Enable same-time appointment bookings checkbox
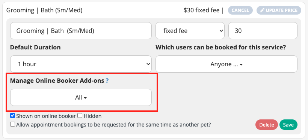The height and width of the screenshot is (140, 308). pos(12,124)
